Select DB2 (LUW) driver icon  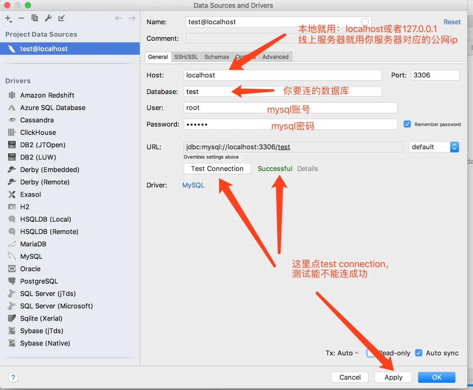point(12,157)
